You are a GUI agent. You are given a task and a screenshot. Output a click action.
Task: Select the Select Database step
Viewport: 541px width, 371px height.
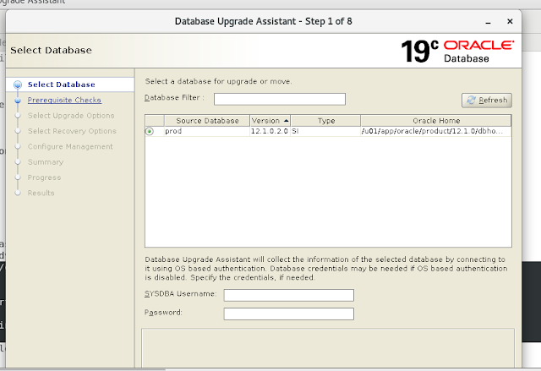pos(62,85)
